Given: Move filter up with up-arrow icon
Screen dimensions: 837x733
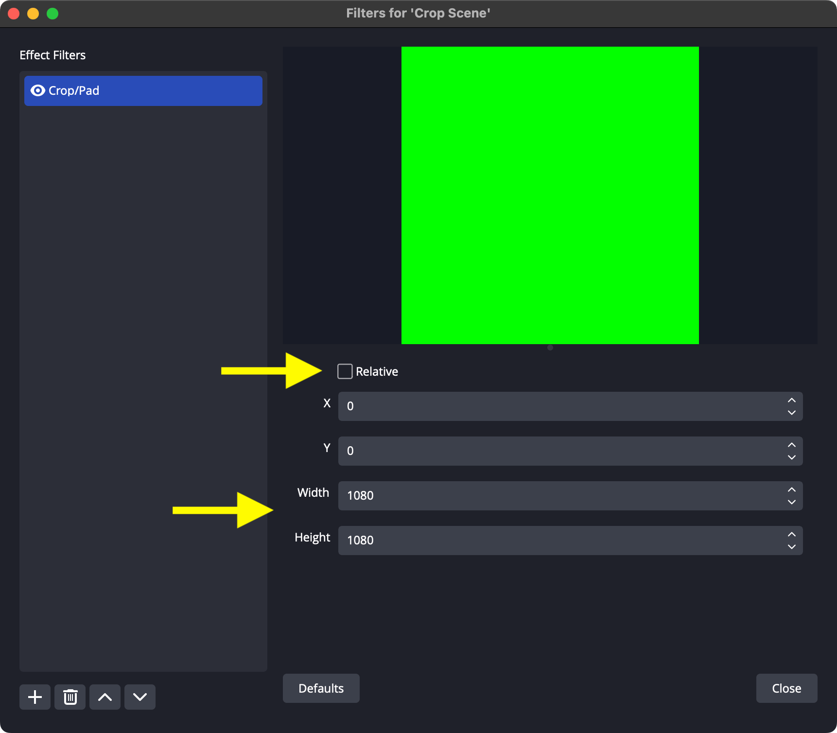Looking at the screenshot, I should pos(105,697).
